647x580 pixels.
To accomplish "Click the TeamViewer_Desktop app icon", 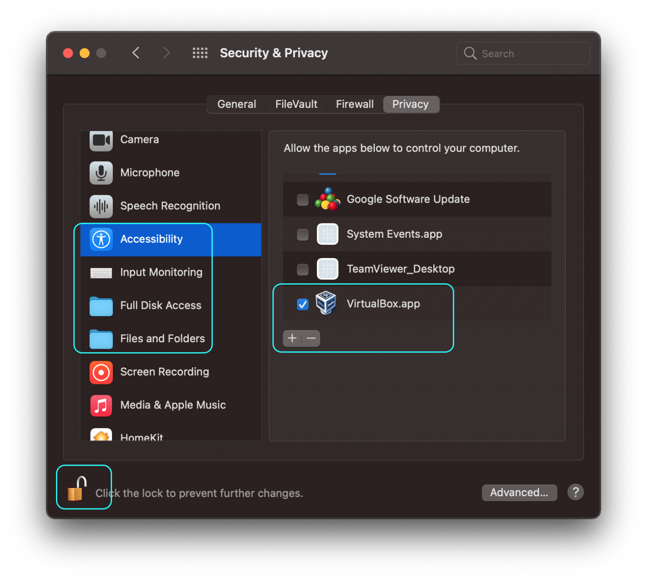I will [x=327, y=269].
